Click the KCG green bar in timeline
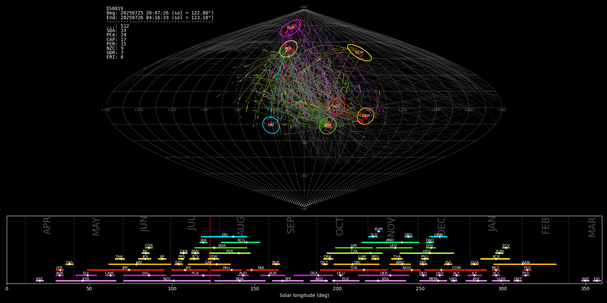 240,242
